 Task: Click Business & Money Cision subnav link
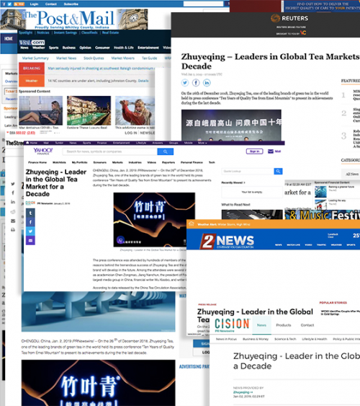coord(256,339)
